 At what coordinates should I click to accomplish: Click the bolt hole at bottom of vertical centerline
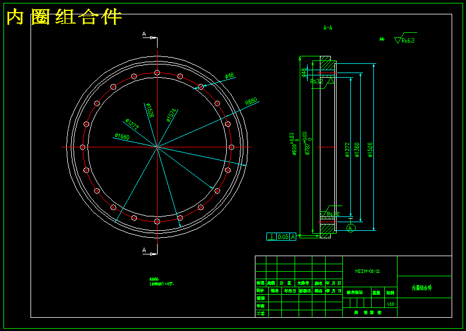[x=157, y=222]
